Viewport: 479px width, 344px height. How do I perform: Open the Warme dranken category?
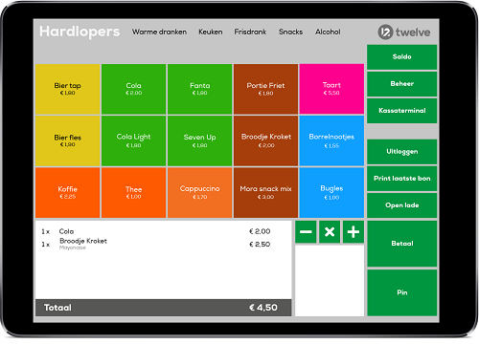[159, 32]
